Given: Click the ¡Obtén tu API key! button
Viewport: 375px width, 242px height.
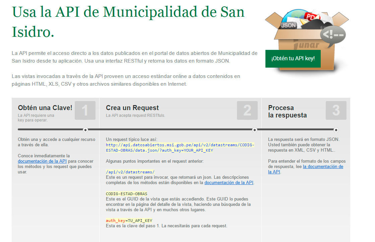Looking at the screenshot, I should (x=293, y=59).
